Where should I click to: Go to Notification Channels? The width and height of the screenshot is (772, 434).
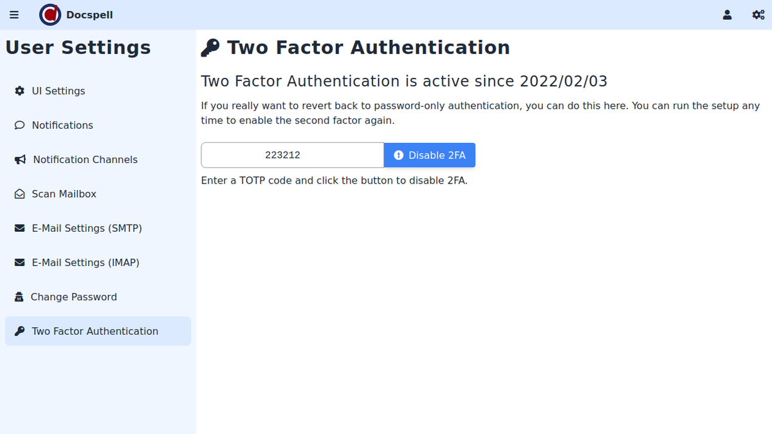pos(85,160)
